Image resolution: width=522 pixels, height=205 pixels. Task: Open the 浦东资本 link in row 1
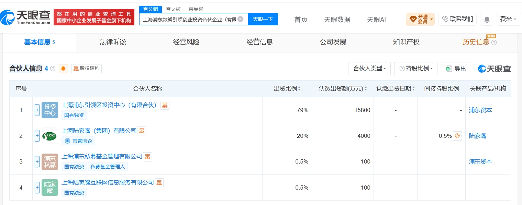tap(480, 110)
